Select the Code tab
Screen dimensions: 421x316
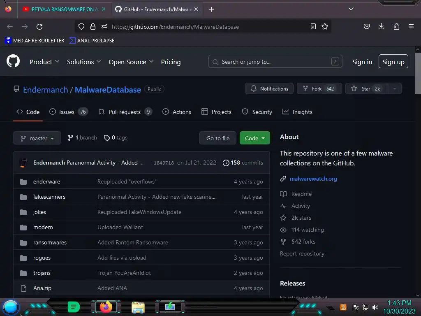point(28,112)
